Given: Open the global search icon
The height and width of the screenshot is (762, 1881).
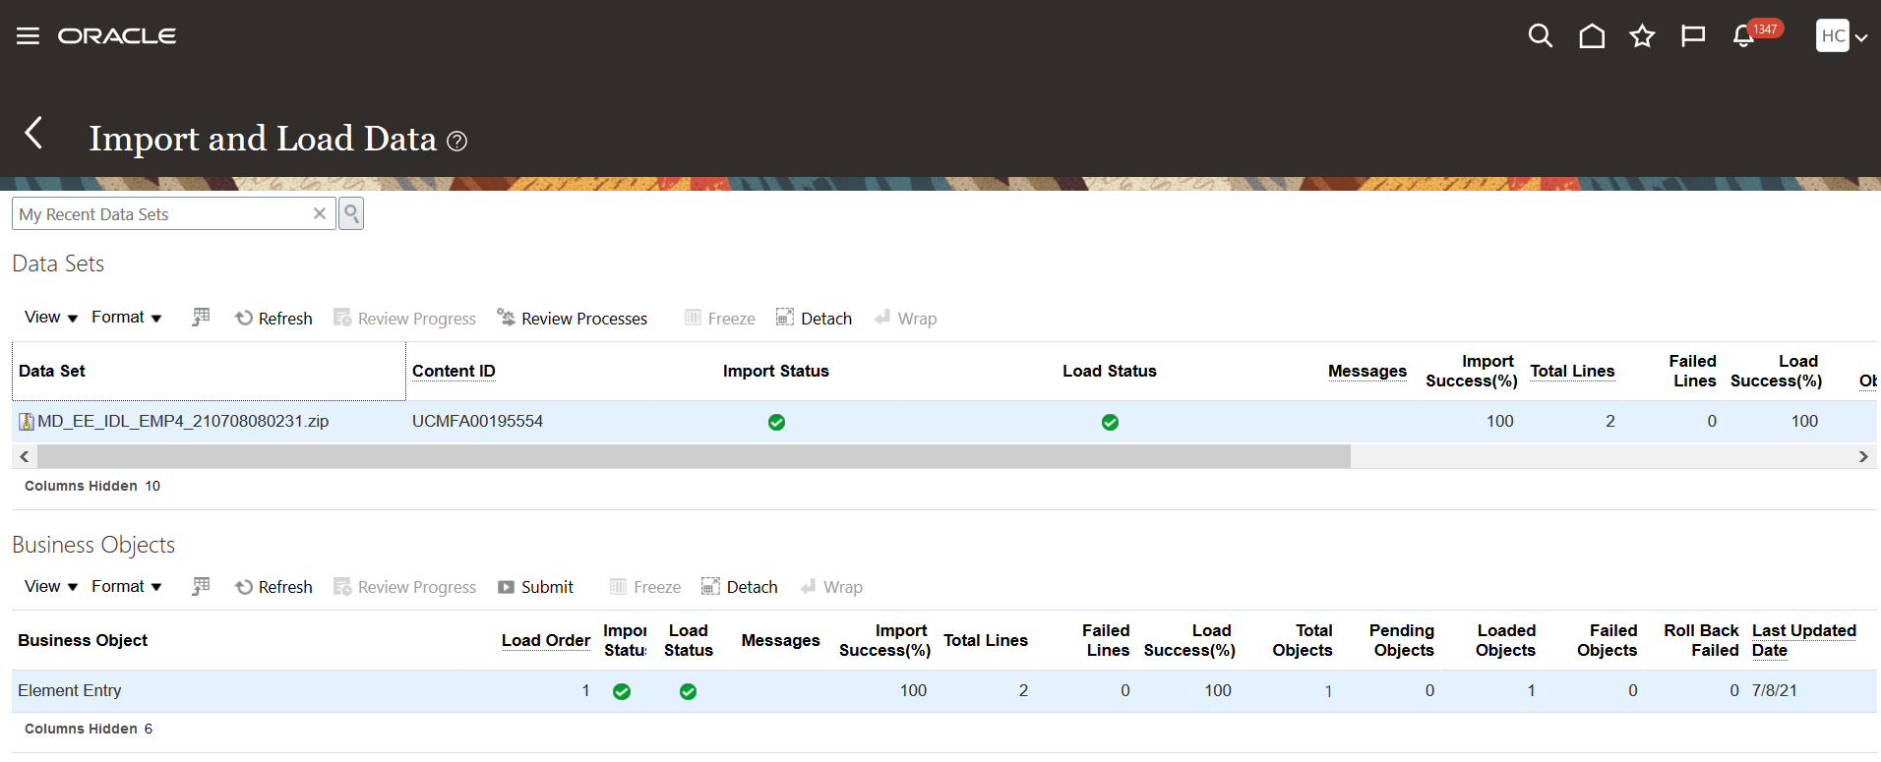Looking at the screenshot, I should tap(1541, 36).
